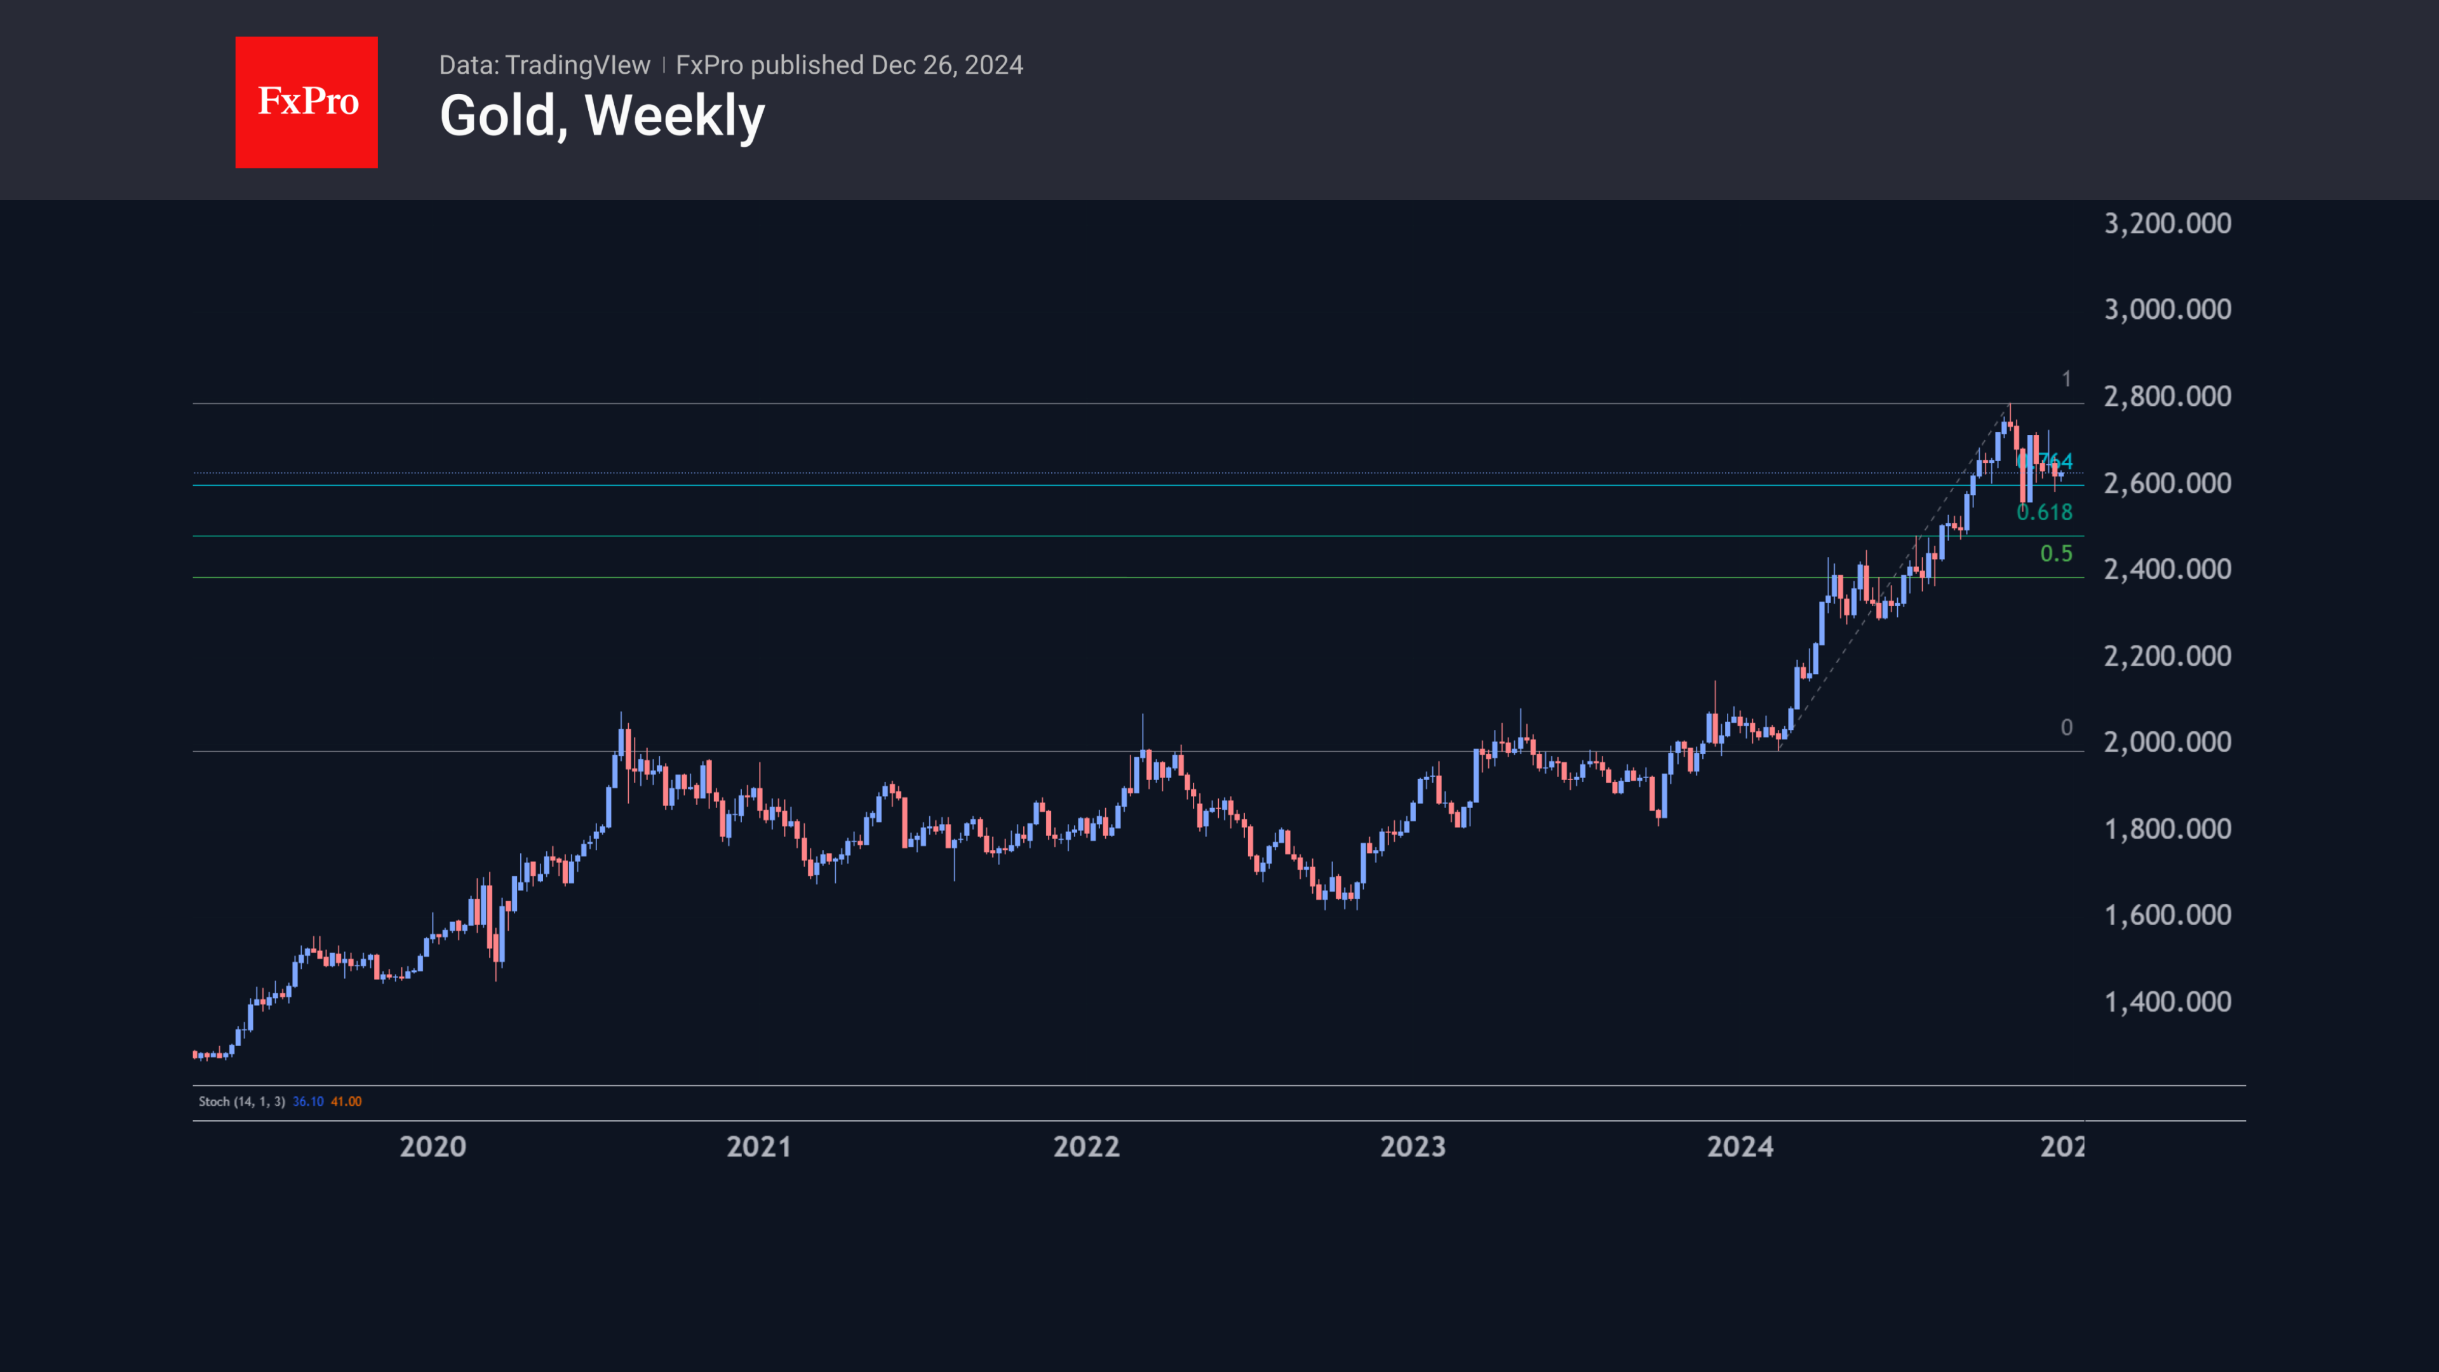Click the 1,400.000 price axis label
This screenshot has width=2439, height=1372.
[2167, 1002]
